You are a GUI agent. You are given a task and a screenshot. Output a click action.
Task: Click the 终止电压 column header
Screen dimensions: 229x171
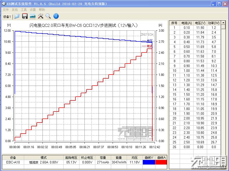(87, 158)
